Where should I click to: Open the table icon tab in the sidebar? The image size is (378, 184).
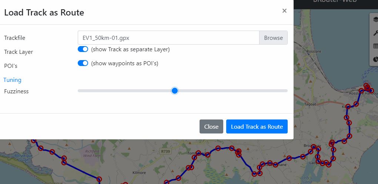[x=375, y=46]
